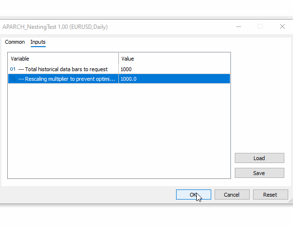Click the disabled maximize button
This screenshot has width=293, height=226.
(x=260, y=26)
